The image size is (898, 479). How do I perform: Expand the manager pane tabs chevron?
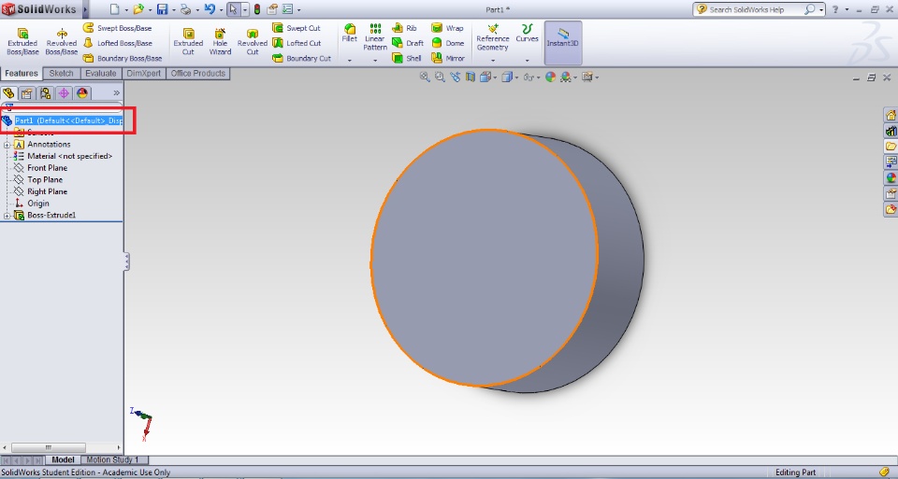tap(116, 92)
